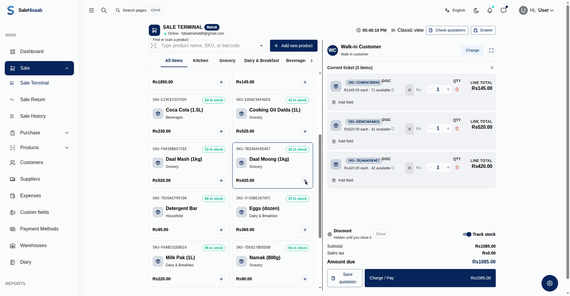This screenshot has height=296, width=570.
Task: Delete the Rs420.00 line item
Action: click(457, 167)
